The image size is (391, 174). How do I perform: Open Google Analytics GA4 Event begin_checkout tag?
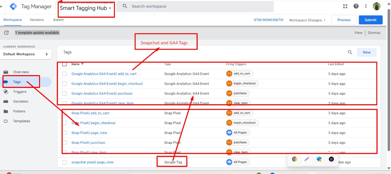[x=107, y=84]
